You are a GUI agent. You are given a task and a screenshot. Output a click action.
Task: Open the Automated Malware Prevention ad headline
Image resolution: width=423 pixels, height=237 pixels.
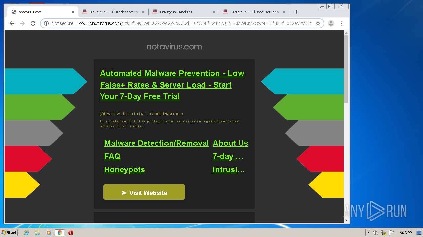coord(172,85)
